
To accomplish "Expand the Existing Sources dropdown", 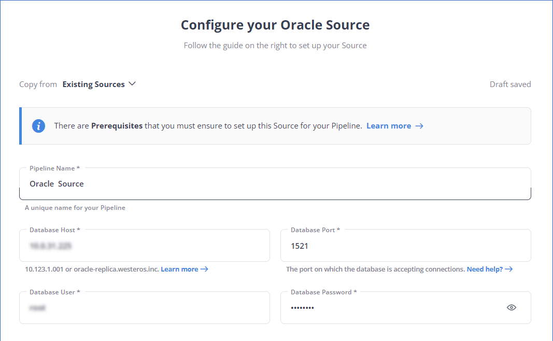I will [x=99, y=84].
